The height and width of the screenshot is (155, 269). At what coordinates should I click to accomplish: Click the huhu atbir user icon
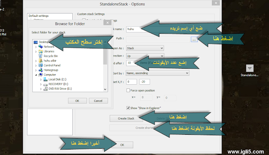41,61
